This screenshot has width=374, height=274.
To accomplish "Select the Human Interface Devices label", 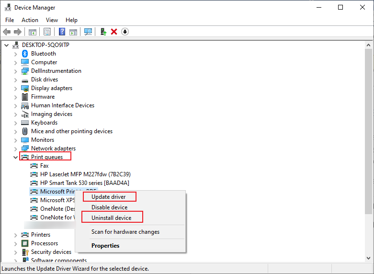I will coord(63,105).
